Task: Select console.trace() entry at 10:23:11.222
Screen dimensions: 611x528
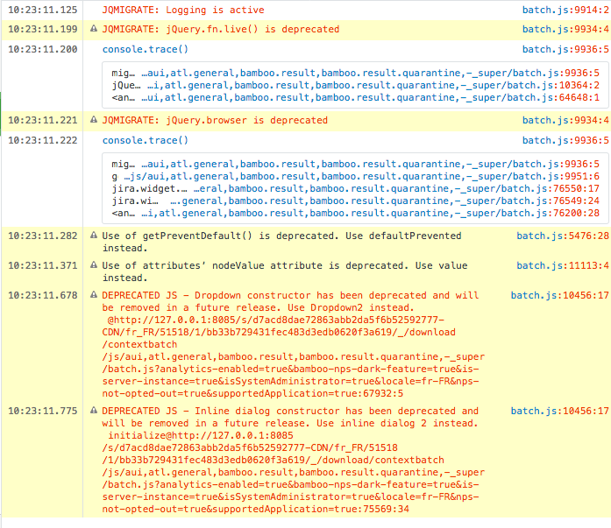Action: click(x=146, y=140)
